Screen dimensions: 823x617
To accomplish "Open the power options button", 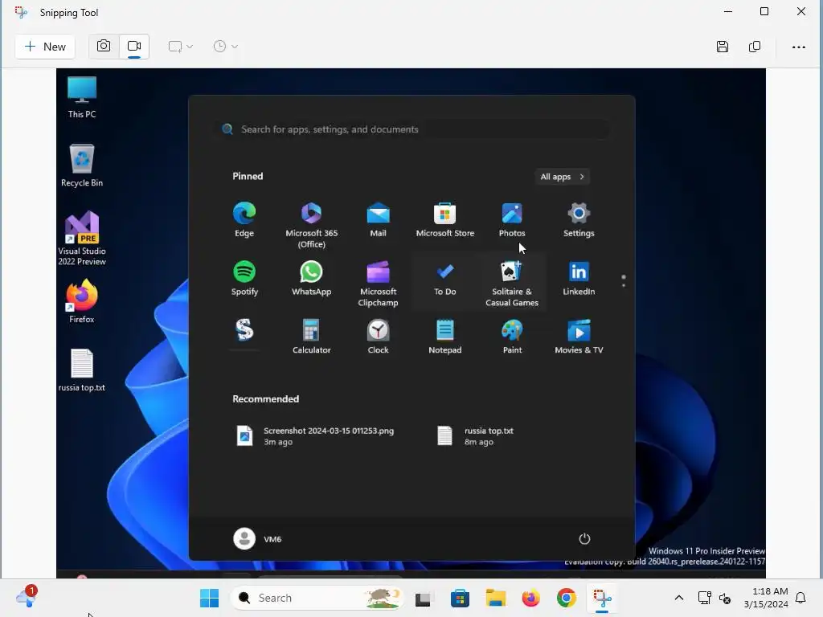I will (584, 539).
